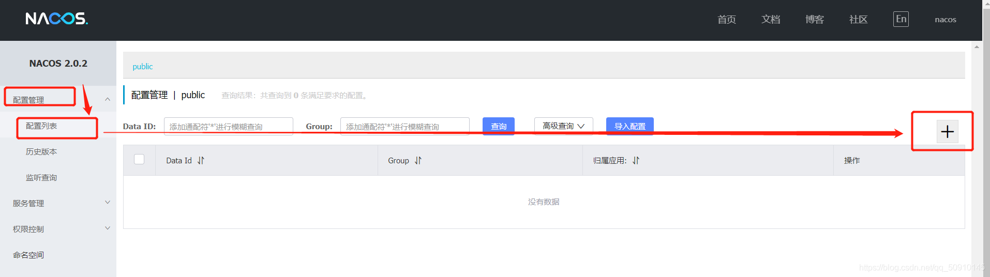Viewport: 990px width, 277px height.
Task: Open 服务管理 sidebar section
Action: tap(58, 203)
